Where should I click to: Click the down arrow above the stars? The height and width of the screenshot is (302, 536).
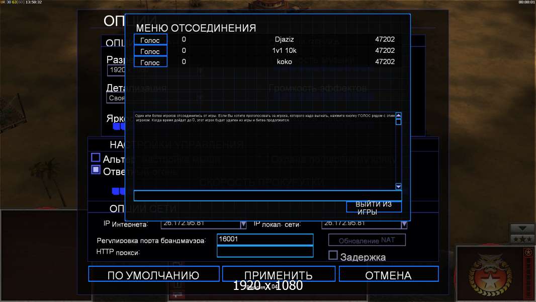coord(522,228)
